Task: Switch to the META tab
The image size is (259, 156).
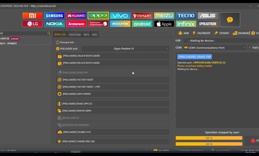Action: (86, 35)
